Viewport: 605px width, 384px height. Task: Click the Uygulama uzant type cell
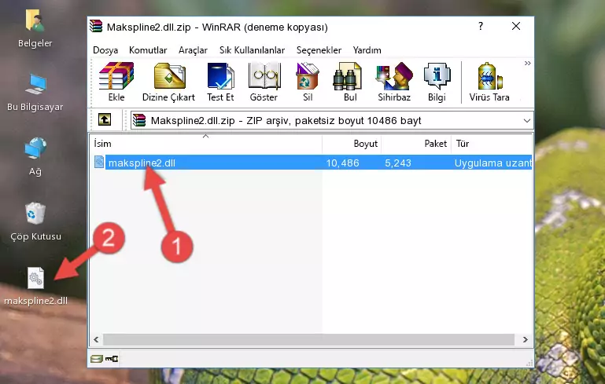pos(492,163)
